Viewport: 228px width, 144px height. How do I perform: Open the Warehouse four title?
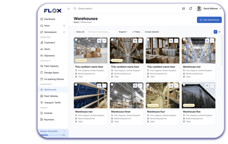(156, 112)
